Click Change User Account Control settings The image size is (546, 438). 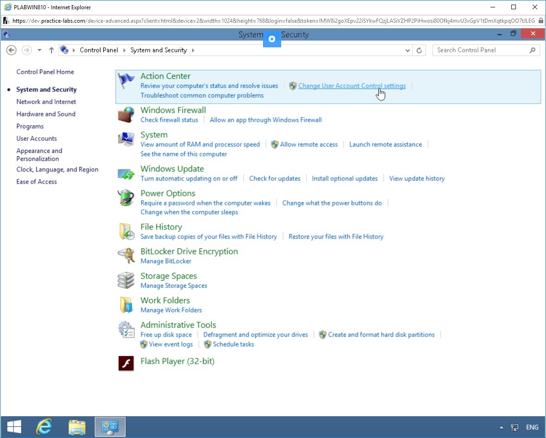[x=352, y=86]
